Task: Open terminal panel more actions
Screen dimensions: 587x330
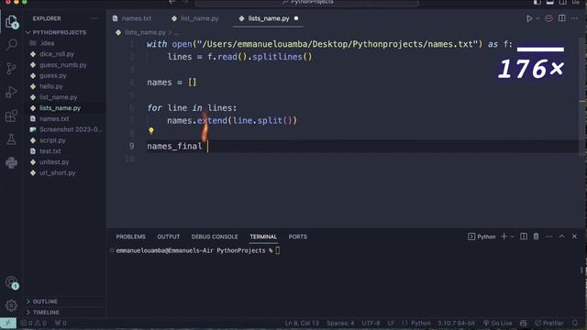Action: (548, 236)
